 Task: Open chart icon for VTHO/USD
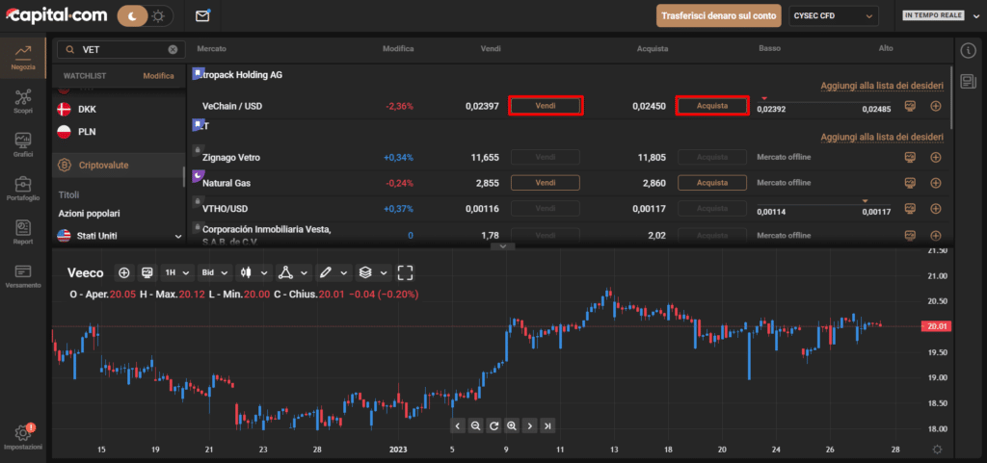(x=910, y=209)
